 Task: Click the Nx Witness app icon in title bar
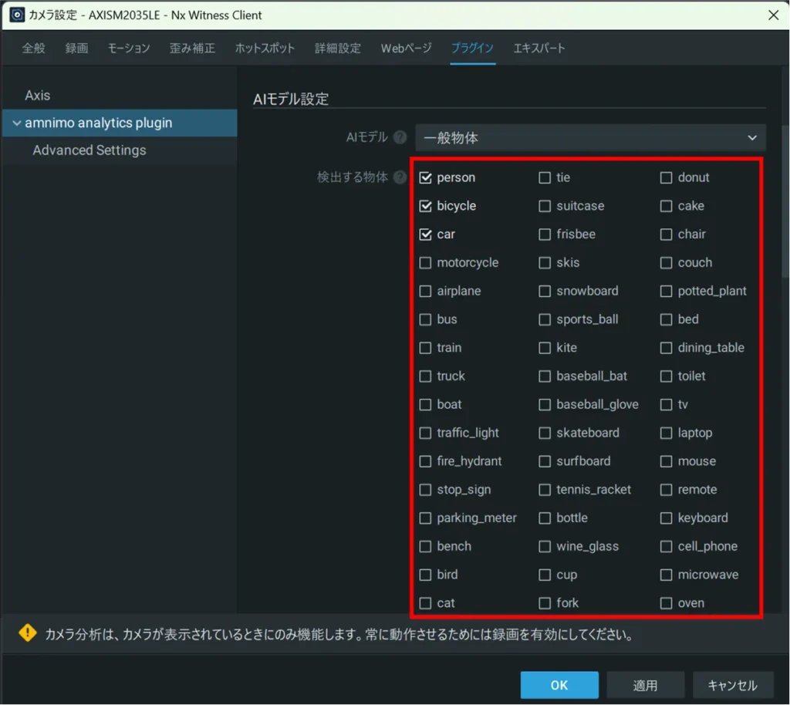[16, 15]
